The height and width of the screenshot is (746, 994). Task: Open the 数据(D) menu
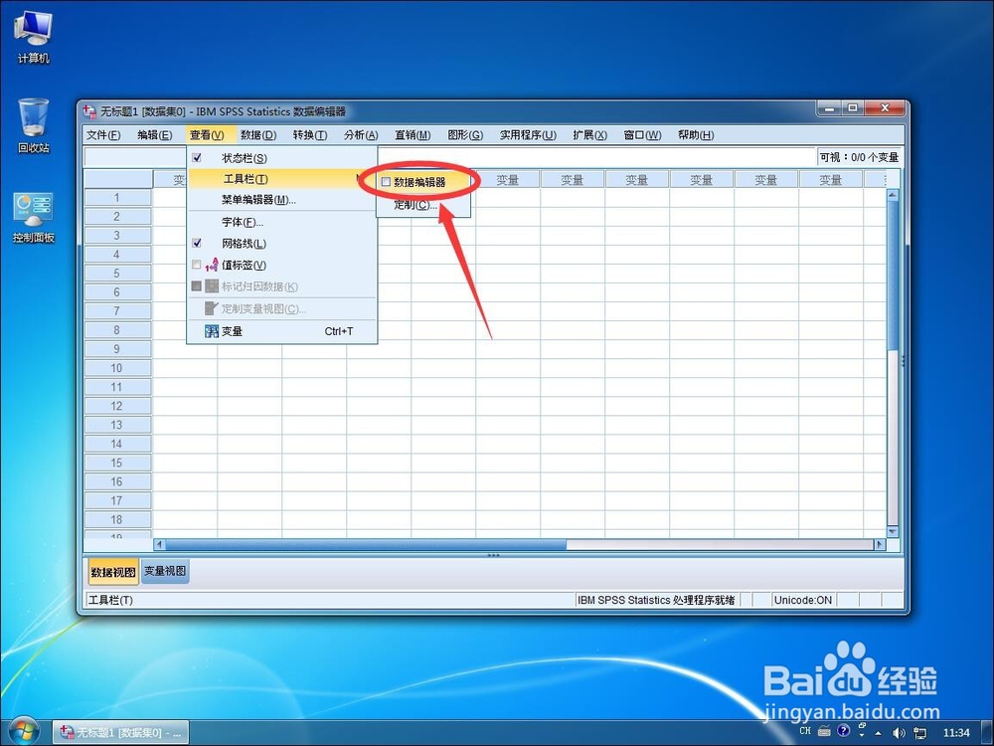258,135
